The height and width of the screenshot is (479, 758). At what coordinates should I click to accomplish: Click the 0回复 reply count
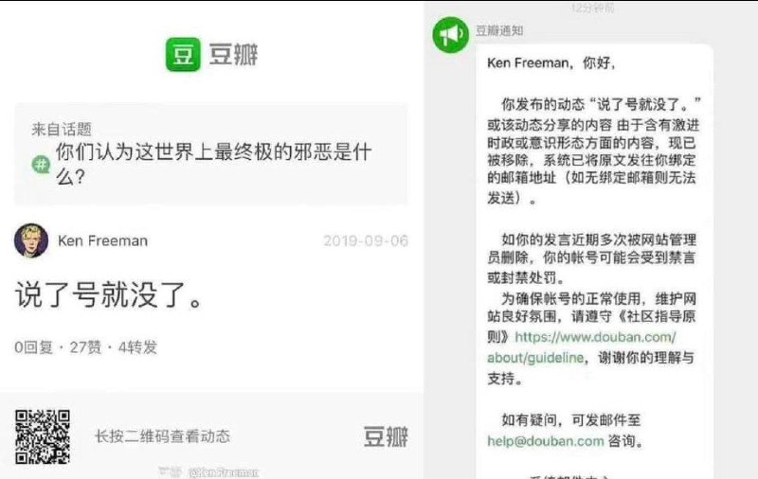(x=33, y=347)
